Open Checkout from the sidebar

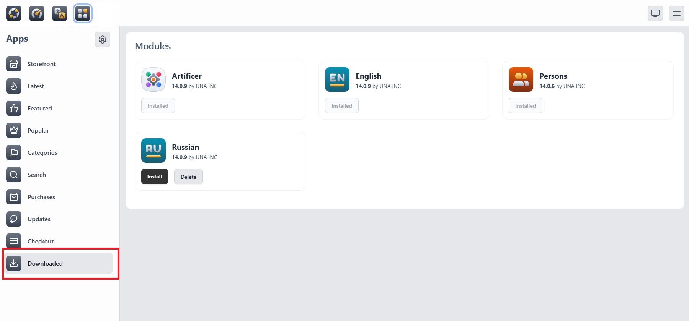coord(40,241)
